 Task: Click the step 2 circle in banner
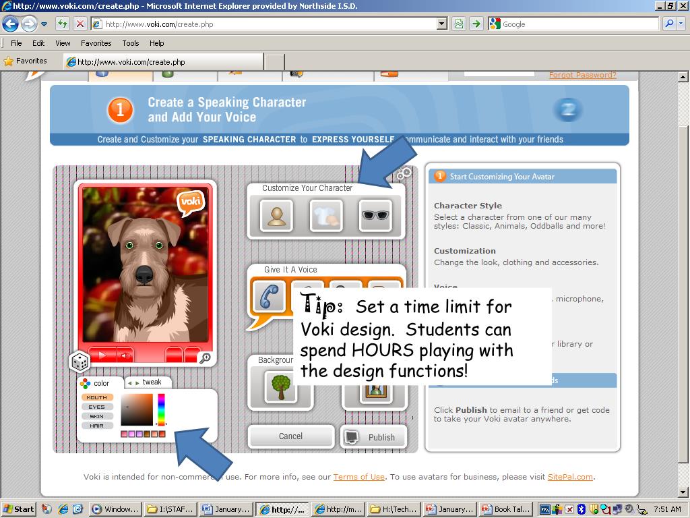568,109
